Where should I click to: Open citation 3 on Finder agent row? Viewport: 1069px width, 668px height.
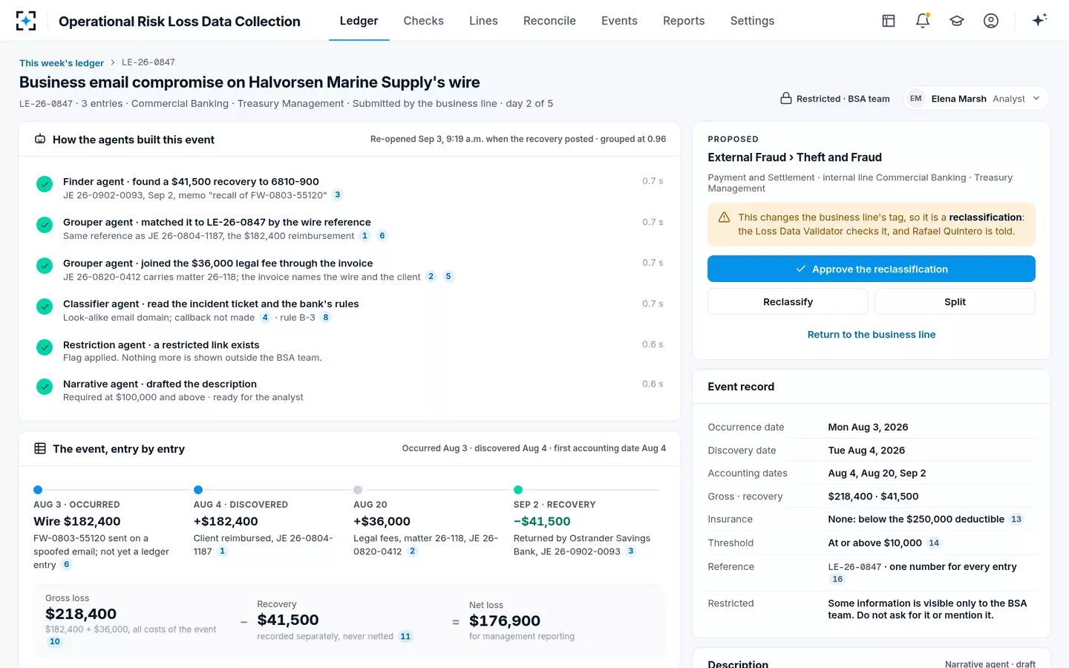[x=337, y=195]
